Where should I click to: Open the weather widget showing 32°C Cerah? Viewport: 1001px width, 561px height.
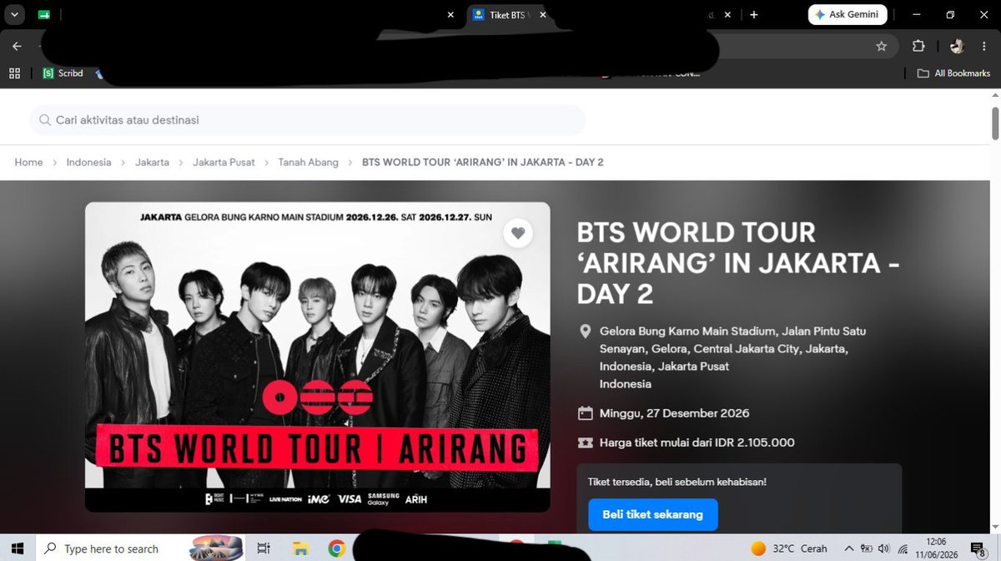(789, 548)
